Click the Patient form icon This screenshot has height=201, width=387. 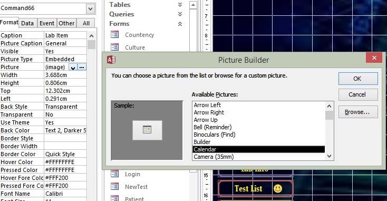click(115, 198)
